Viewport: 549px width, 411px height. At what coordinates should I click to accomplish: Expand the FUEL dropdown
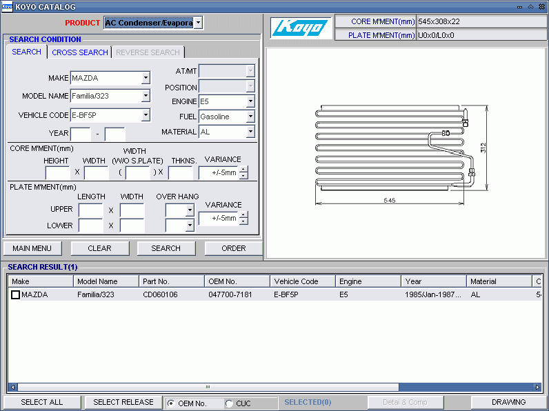pos(250,117)
